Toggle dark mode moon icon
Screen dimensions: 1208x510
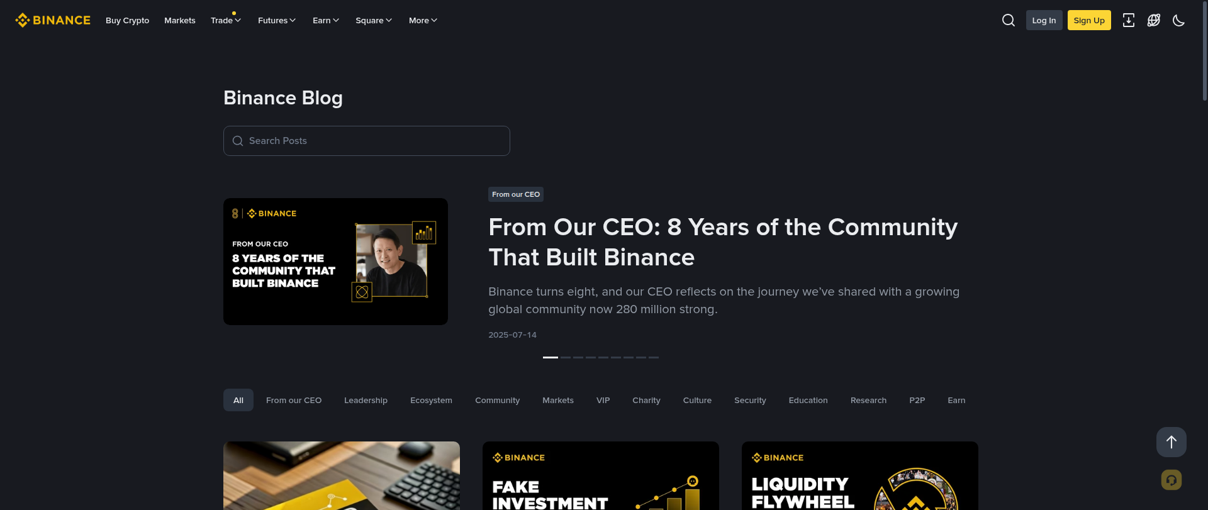[x=1178, y=20]
